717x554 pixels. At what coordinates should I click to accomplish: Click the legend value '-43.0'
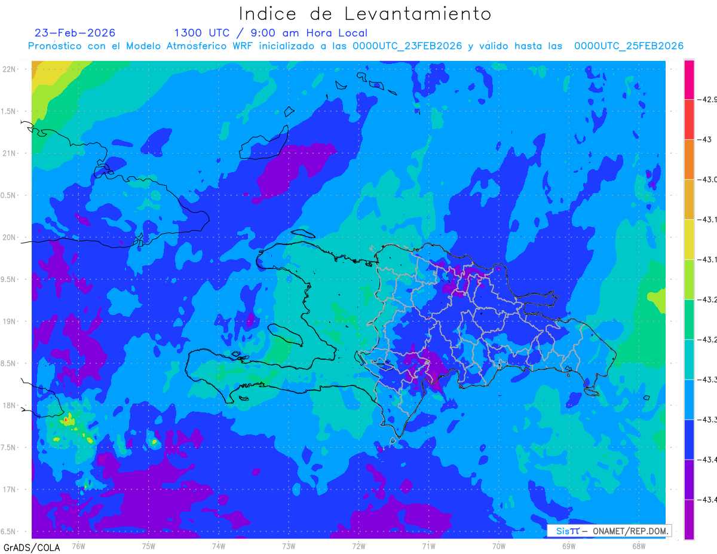pos(708,179)
